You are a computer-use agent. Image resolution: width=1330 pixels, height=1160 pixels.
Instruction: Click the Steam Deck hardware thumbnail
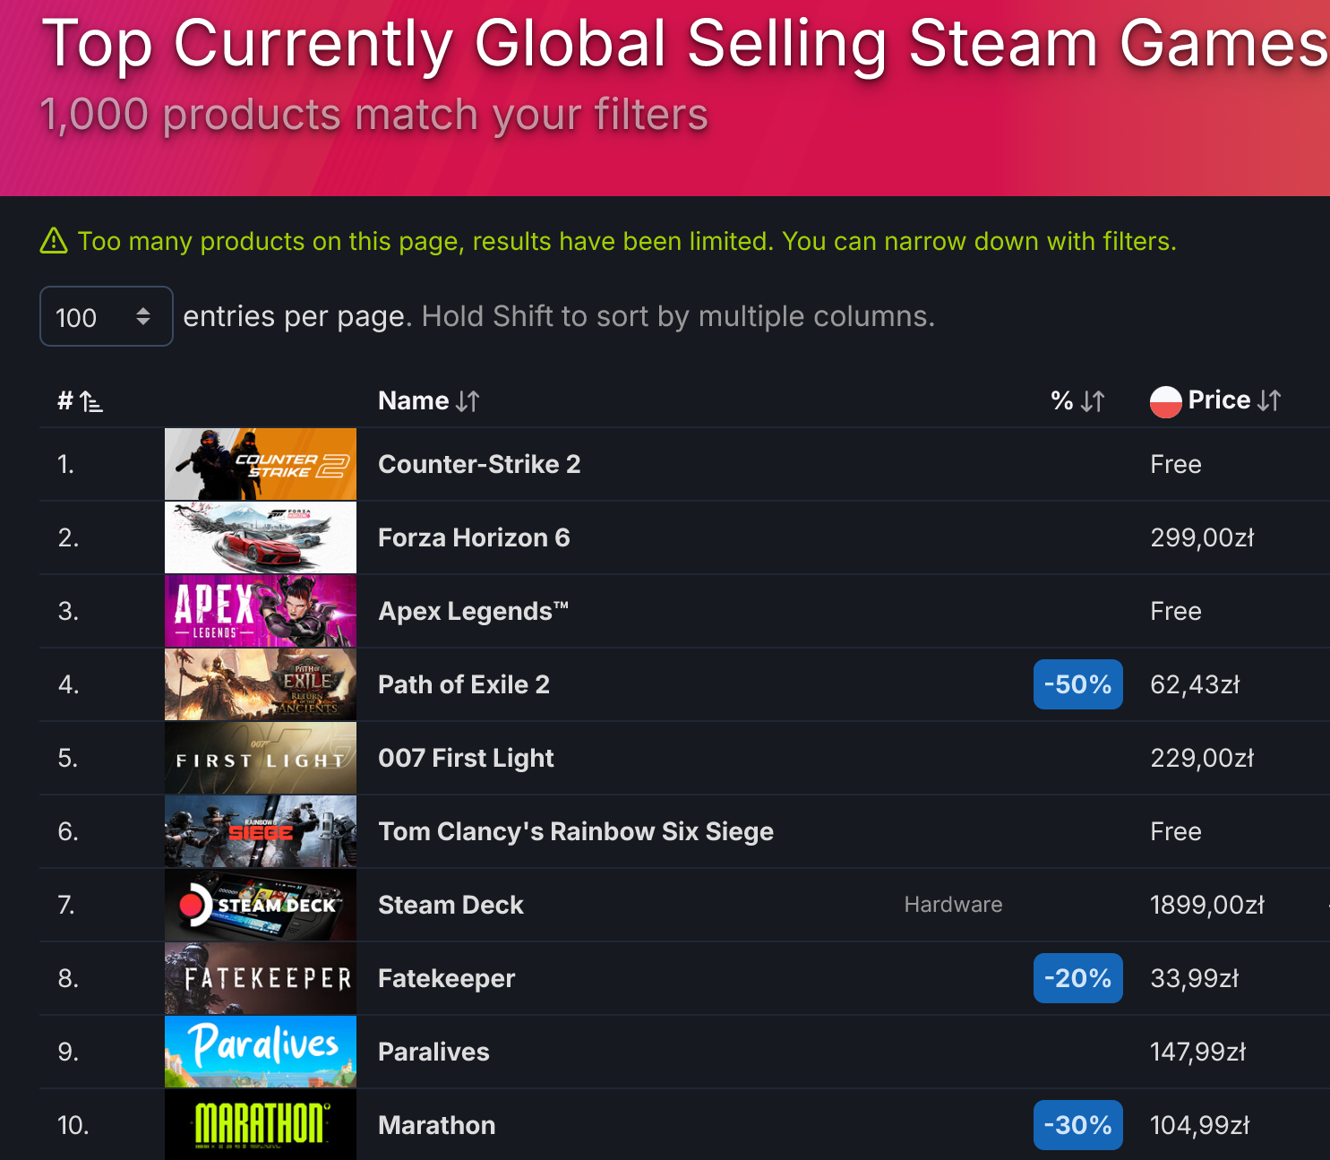(x=261, y=905)
